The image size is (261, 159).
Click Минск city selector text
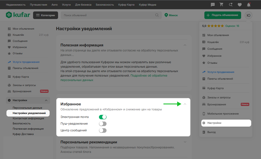coord(173,15)
